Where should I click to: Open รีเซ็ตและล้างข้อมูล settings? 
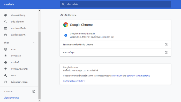19,82
